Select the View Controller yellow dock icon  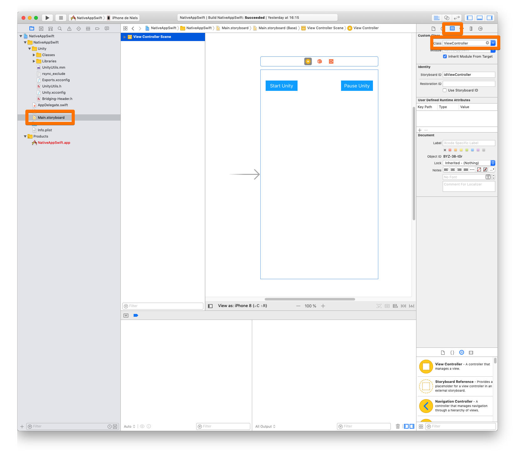tap(308, 61)
